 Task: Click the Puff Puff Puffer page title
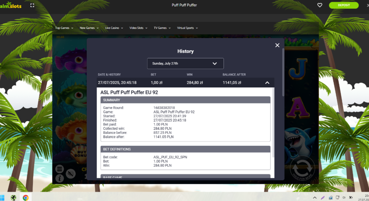184,5
